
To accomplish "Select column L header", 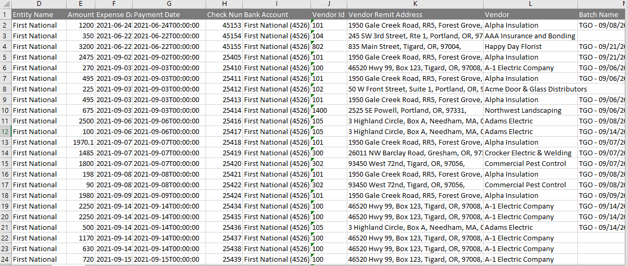I will tap(531, 4).
